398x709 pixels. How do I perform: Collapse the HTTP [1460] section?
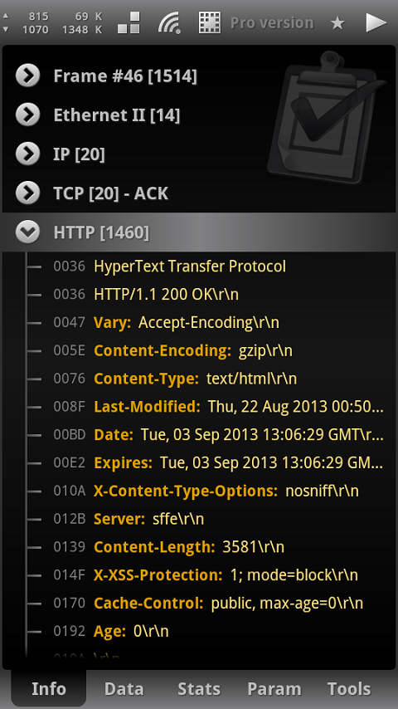click(x=199, y=232)
